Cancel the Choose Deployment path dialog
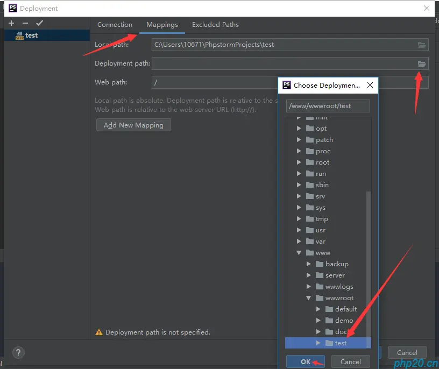This screenshot has height=369, width=439. click(351, 361)
